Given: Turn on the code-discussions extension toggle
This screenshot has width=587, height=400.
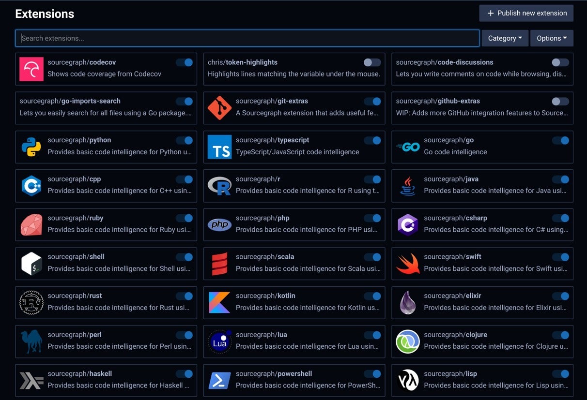Looking at the screenshot, I should point(560,62).
